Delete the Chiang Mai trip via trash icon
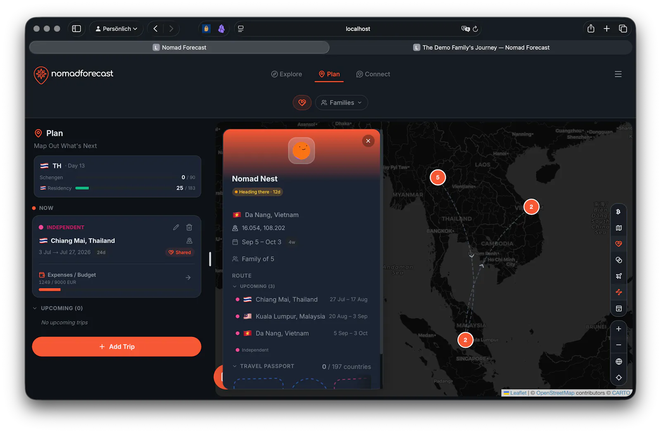 click(189, 227)
